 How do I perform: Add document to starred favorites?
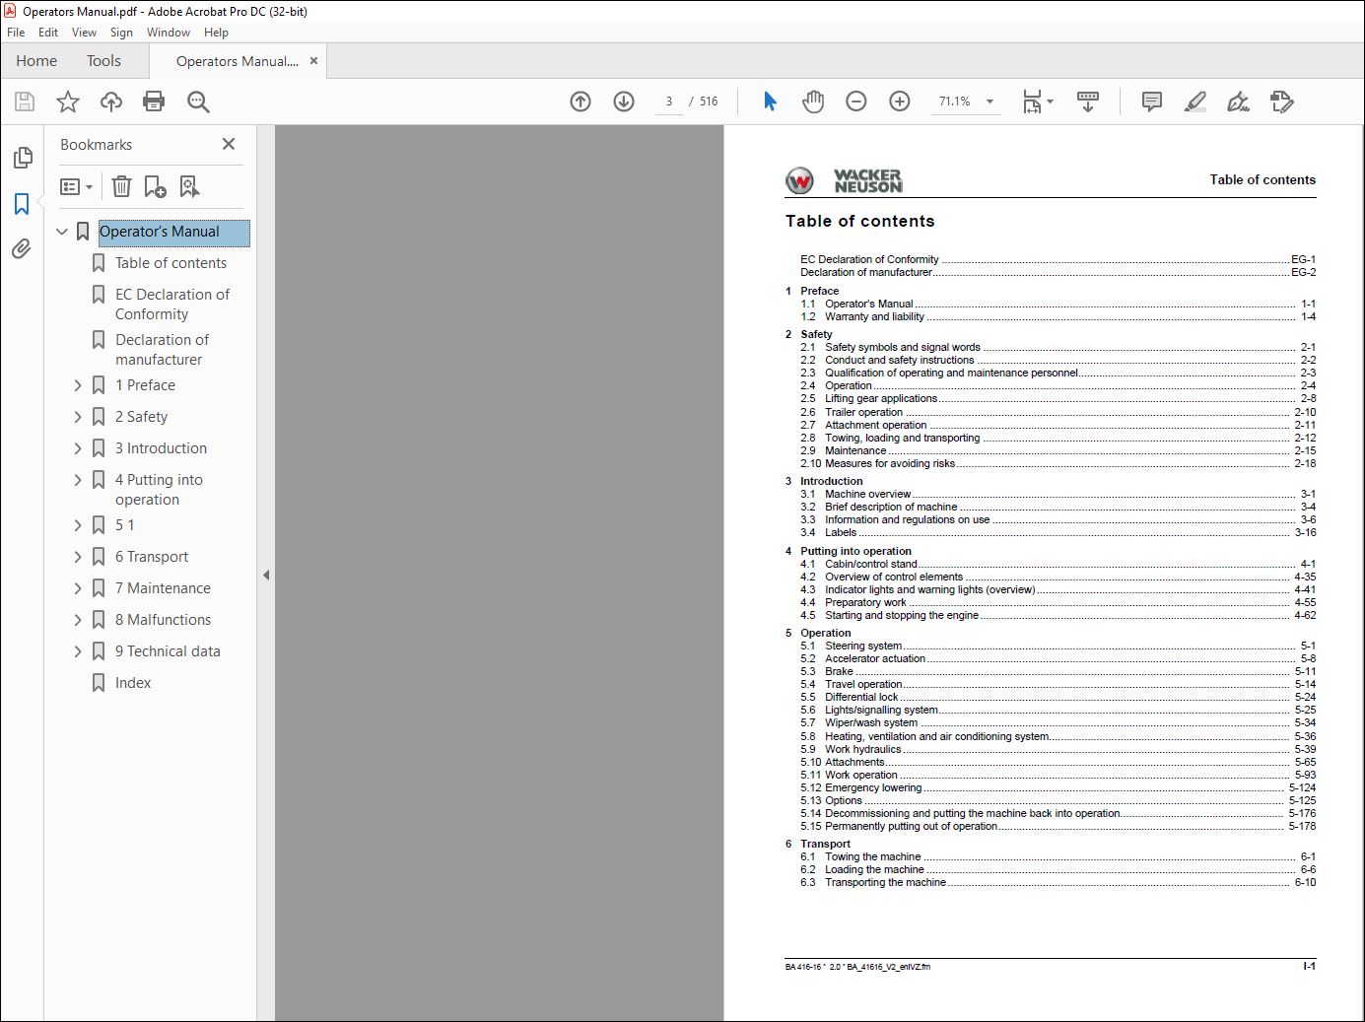[68, 102]
